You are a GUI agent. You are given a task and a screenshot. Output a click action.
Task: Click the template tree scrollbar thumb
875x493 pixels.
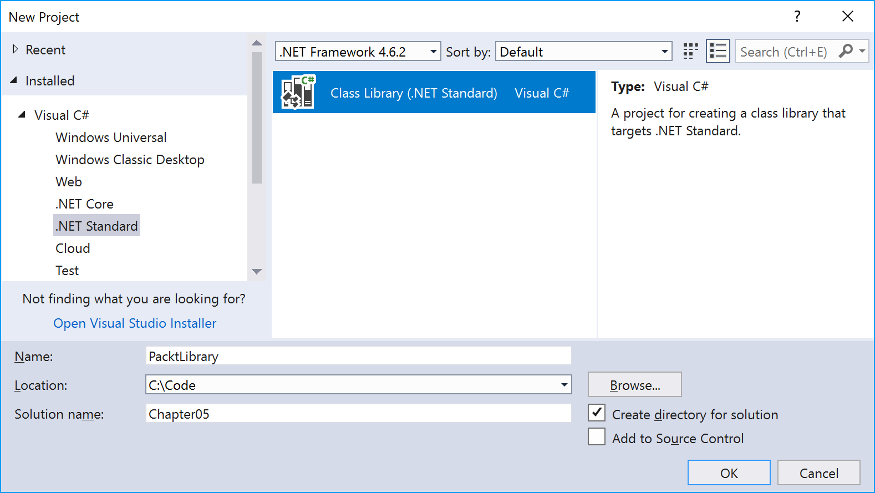pyautogui.click(x=256, y=118)
